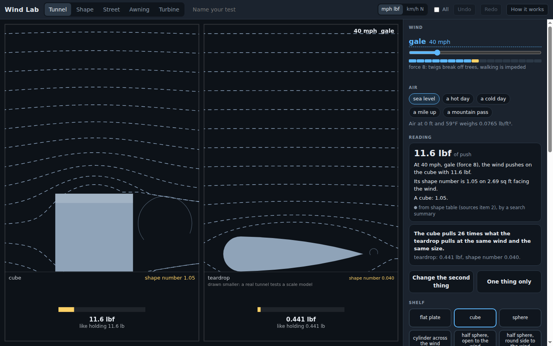Click the cube in the wind tunnel

[x=94, y=233]
